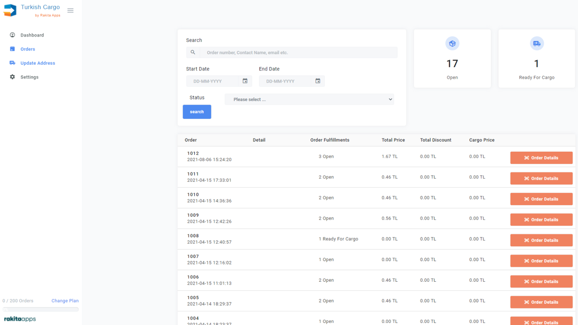Click the Update Address truck icon
The width and height of the screenshot is (578, 325).
[12, 63]
